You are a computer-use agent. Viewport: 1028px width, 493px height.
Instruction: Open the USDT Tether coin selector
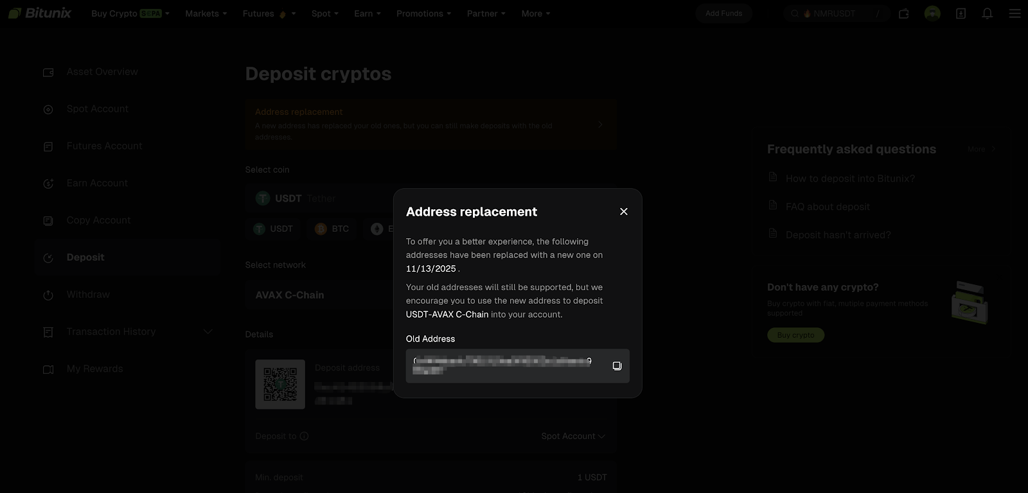(431, 198)
